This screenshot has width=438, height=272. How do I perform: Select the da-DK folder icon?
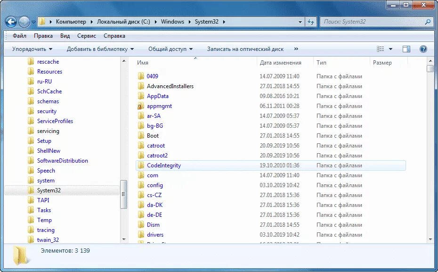pos(141,205)
